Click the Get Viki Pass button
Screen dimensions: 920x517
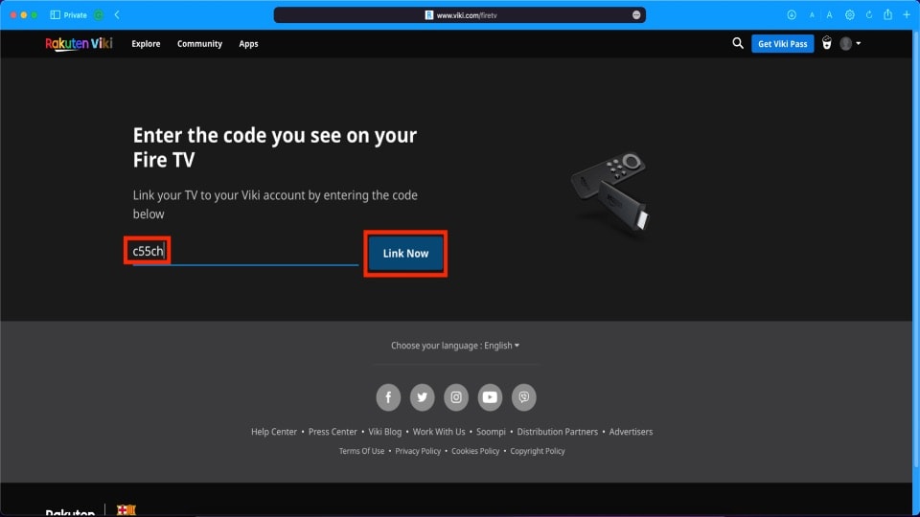(x=783, y=44)
